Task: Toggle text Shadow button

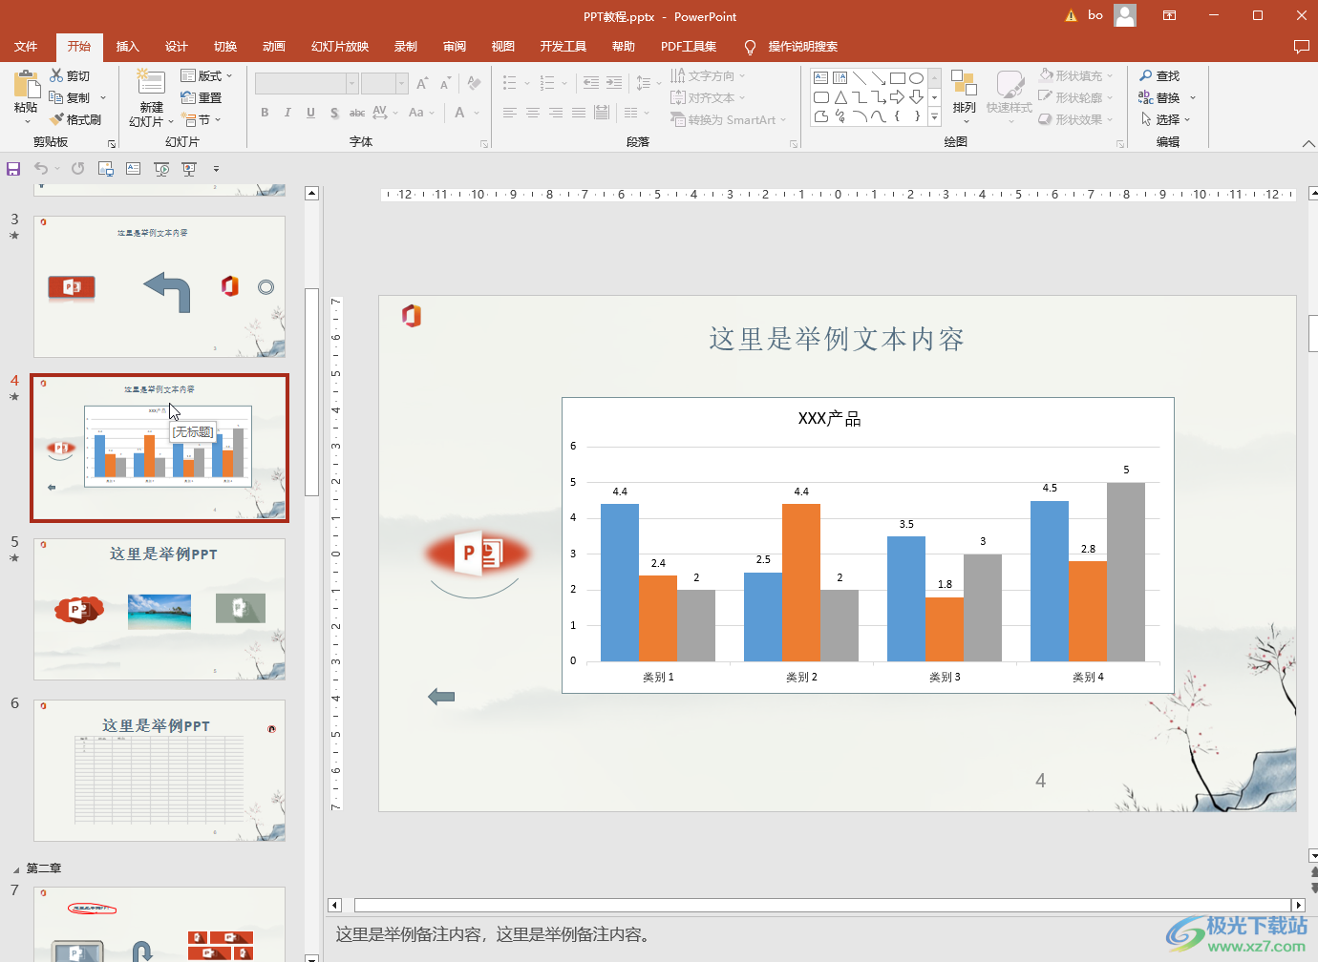Action: click(x=334, y=113)
